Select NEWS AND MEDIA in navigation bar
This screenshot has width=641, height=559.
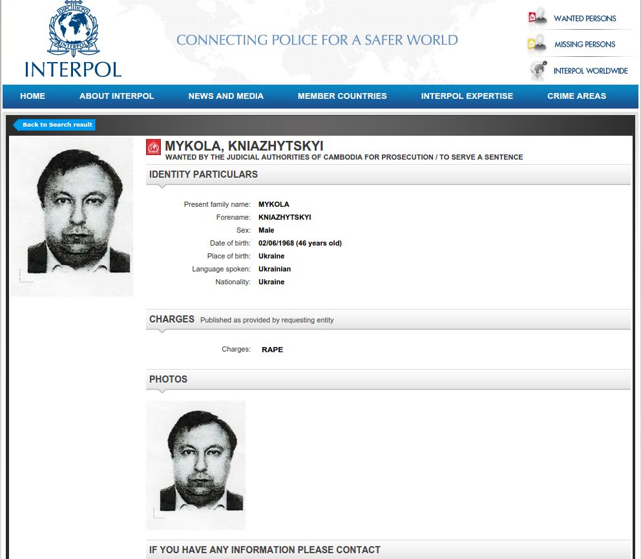[x=226, y=96]
